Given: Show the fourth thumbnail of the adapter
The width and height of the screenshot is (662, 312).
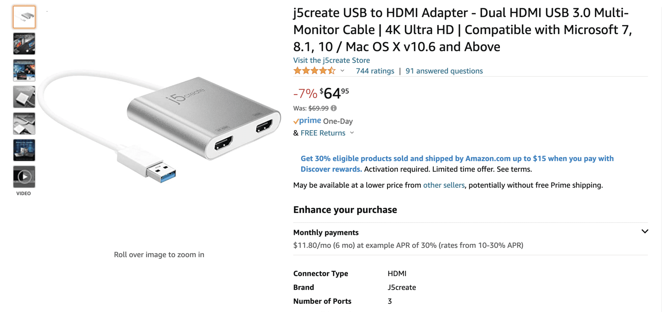Looking at the screenshot, I should click(24, 97).
